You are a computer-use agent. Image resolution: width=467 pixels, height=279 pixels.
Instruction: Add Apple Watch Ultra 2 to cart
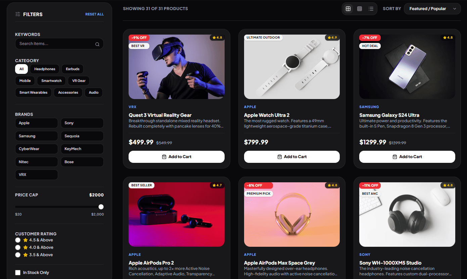(x=292, y=157)
